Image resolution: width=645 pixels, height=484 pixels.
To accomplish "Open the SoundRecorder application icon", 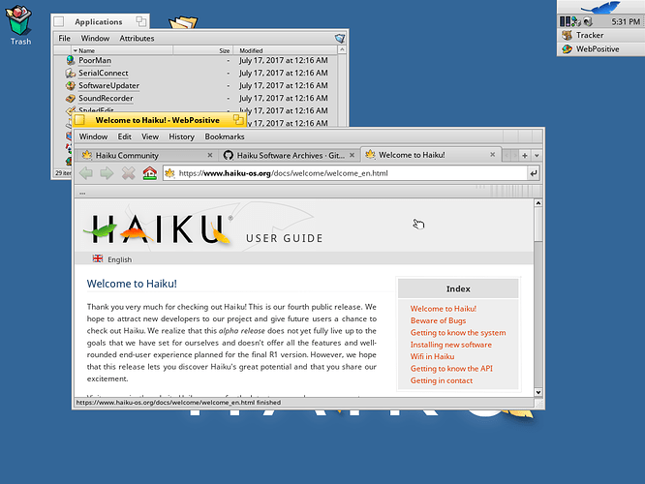I will pyautogui.click(x=71, y=99).
